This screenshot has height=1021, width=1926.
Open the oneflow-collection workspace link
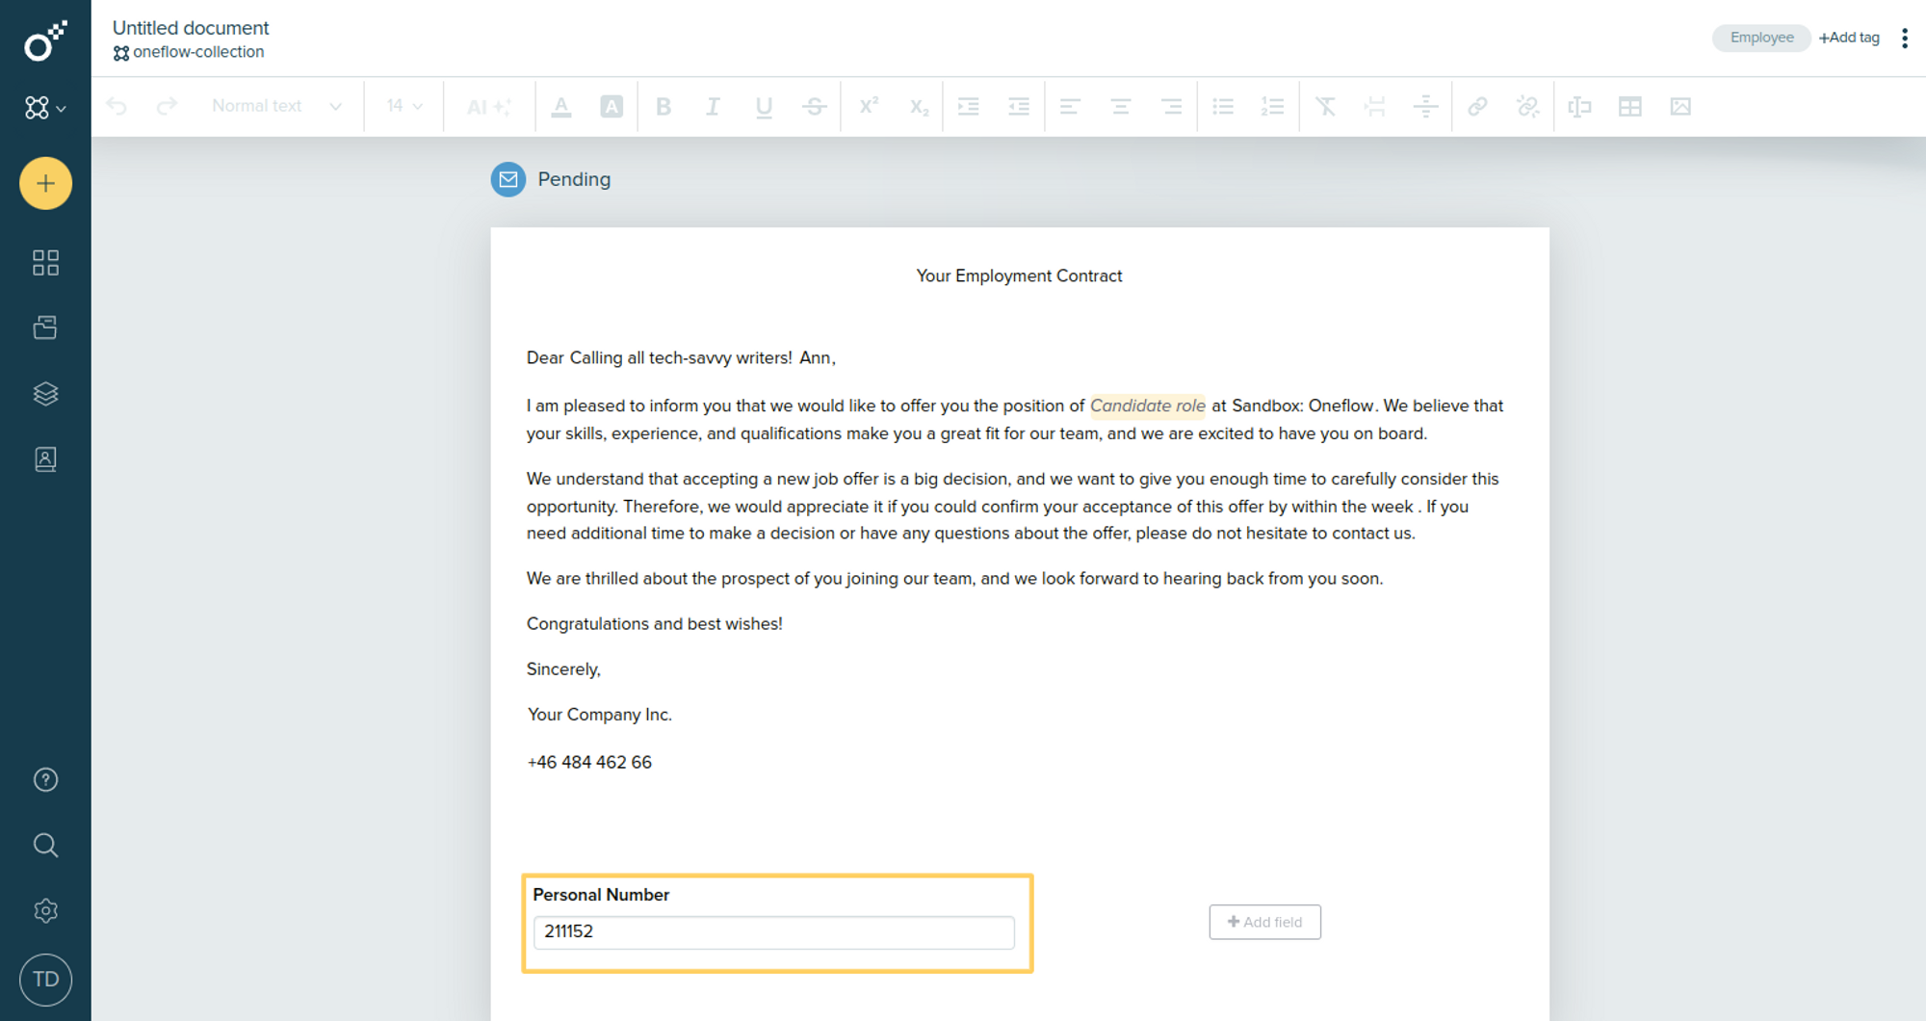(x=189, y=52)
